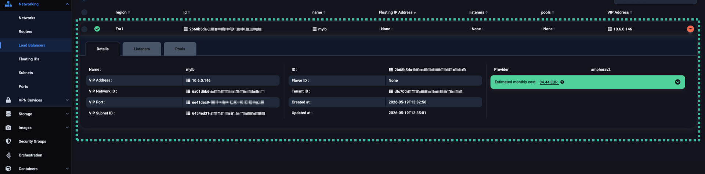Click the VPN Services lock icon
Image resolution: width=705 pixels, height=174 pixels.
click(8, 100)
